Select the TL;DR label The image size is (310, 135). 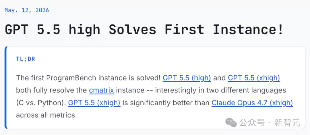[26, 59]
